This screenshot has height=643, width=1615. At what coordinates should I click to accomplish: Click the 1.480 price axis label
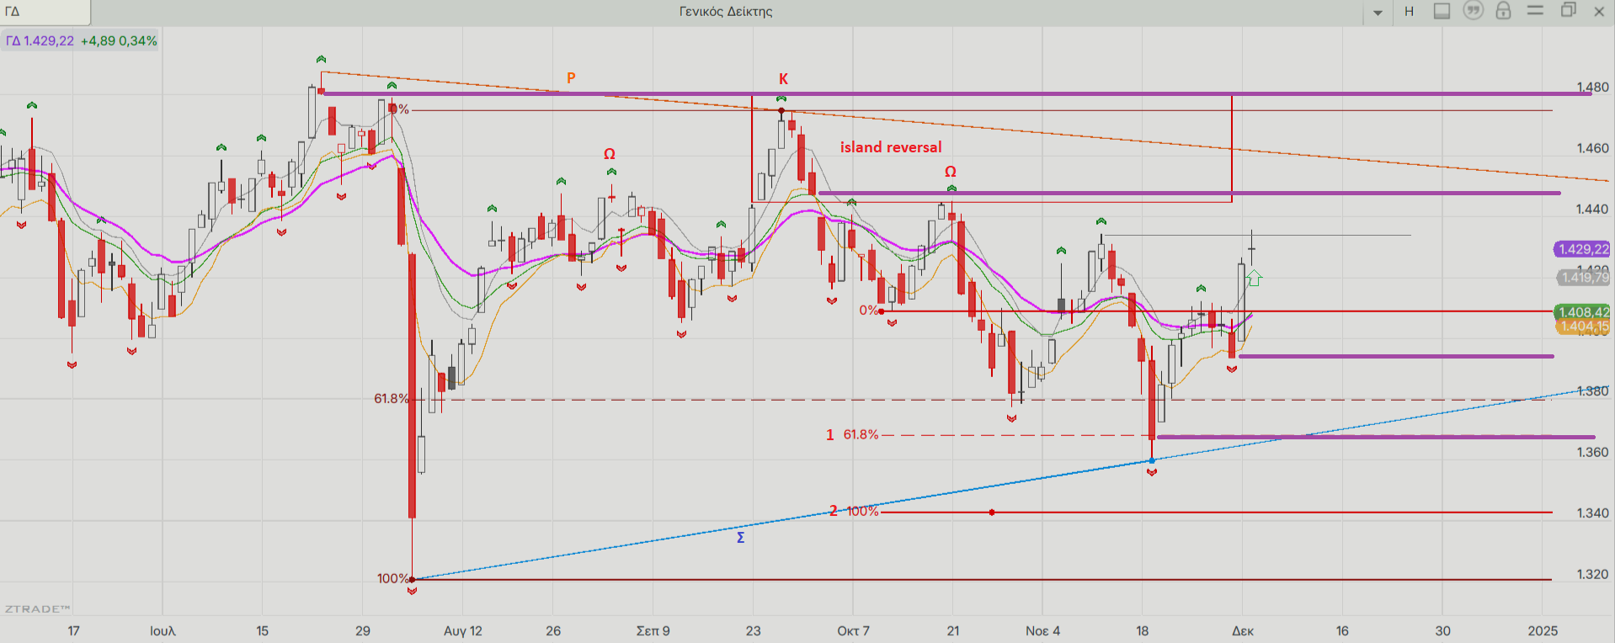click(1592, 88)
